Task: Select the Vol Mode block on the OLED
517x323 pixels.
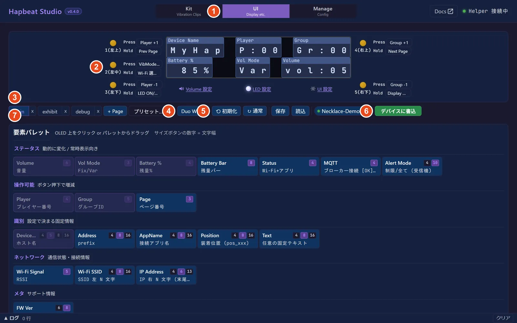Action: tap(253, 67)
